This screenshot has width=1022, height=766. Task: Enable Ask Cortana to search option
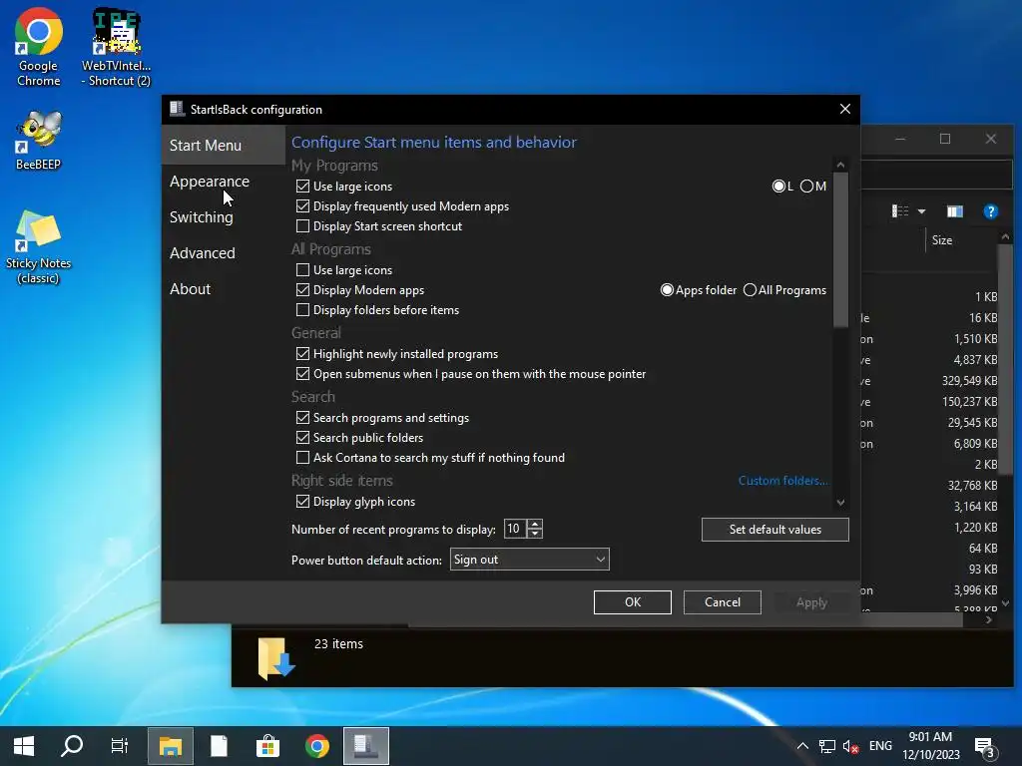click(302, 457)
